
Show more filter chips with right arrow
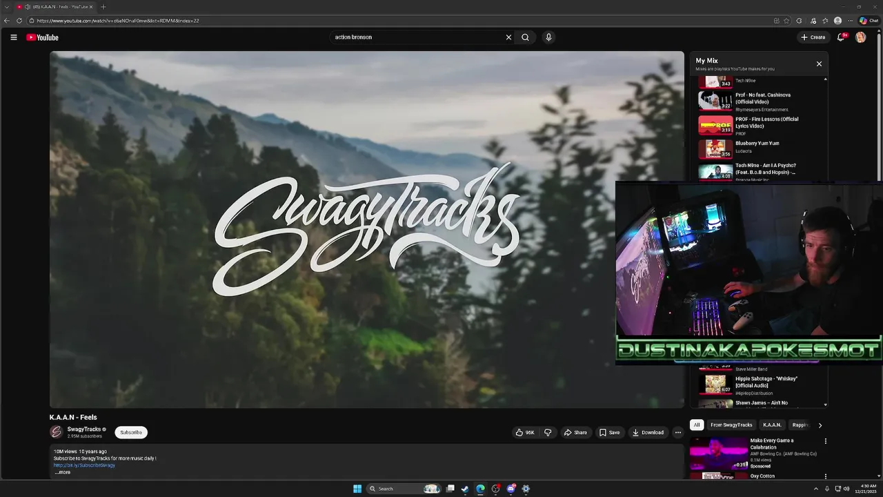(820, 425)
